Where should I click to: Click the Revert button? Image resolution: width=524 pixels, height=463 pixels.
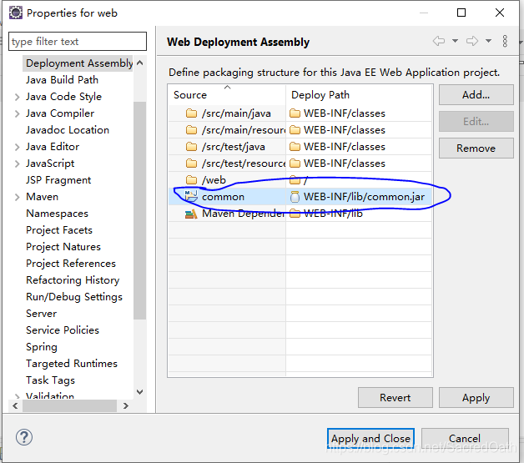pos(395,398)
